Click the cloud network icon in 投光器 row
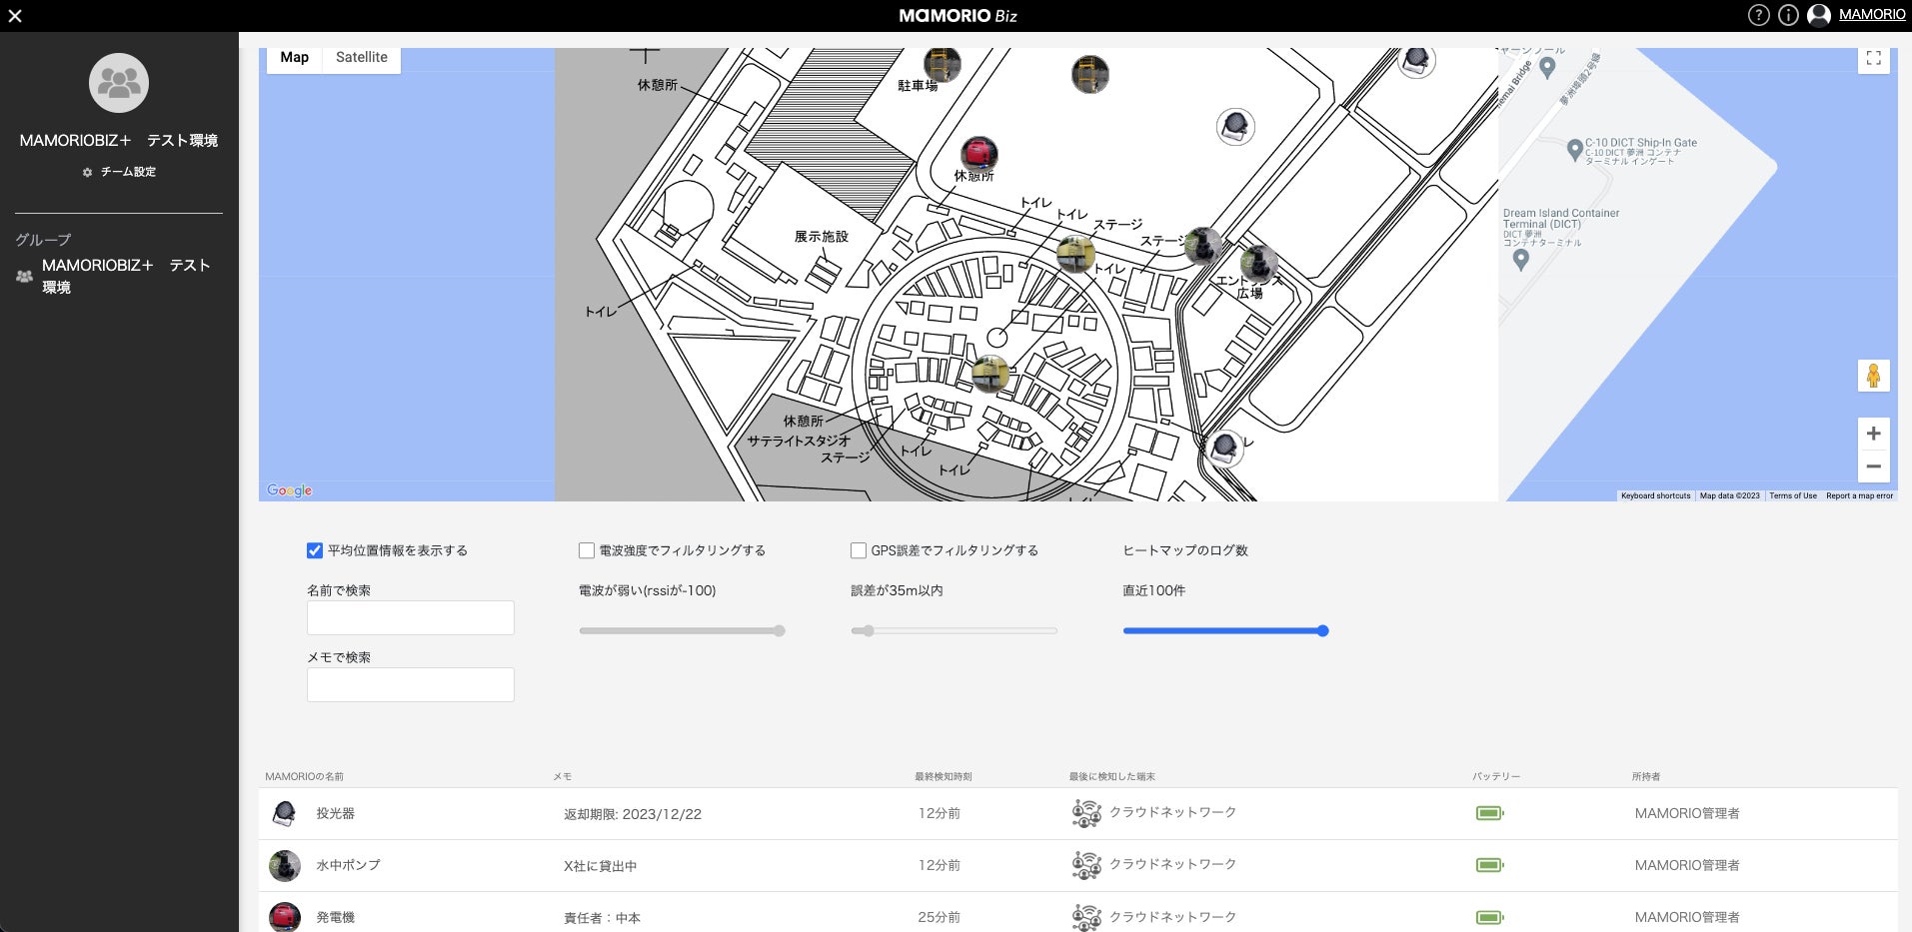This screenshot has height=932, width=1912. pos(1086,813)
